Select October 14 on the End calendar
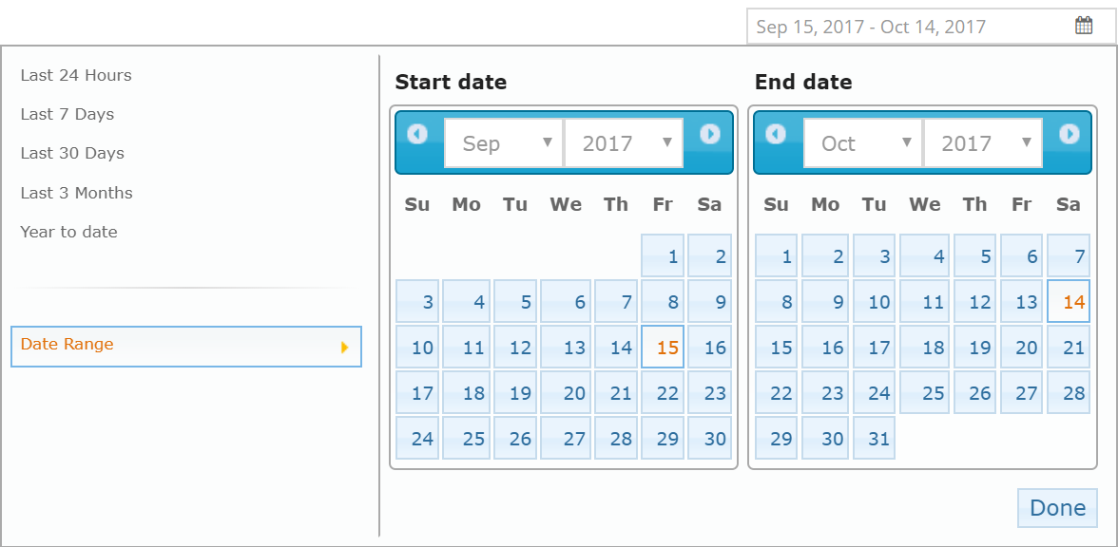 coord(1068,301)
